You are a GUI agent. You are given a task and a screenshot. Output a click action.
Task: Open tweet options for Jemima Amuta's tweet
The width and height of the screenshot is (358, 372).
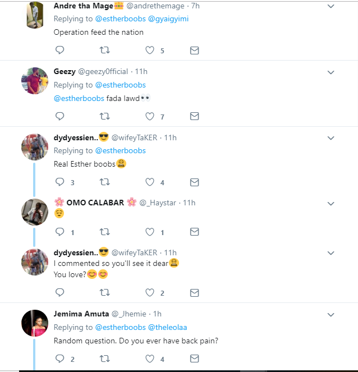[x=331, y=314]
